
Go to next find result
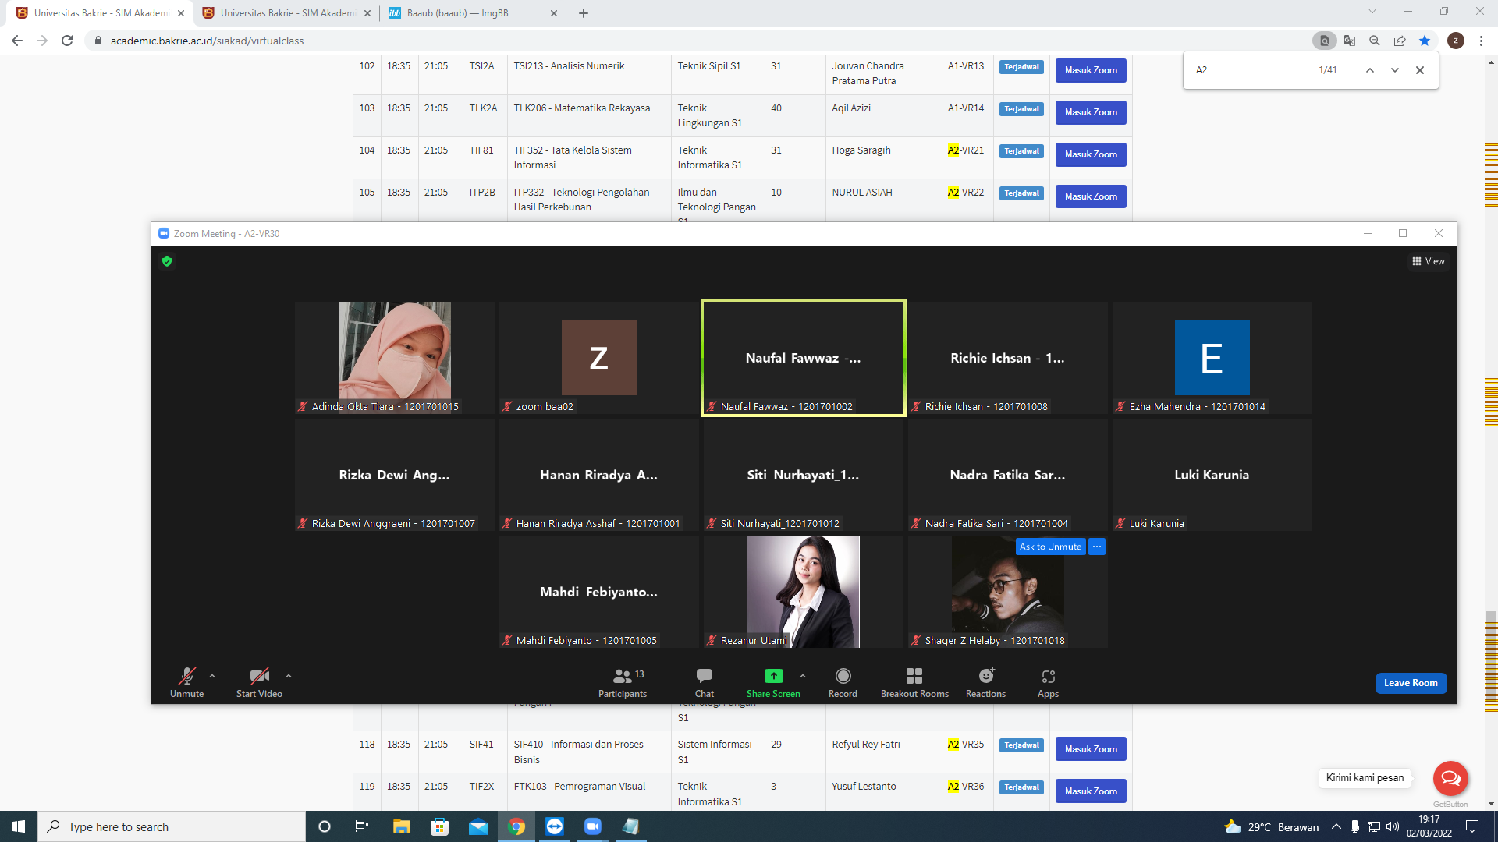1395,70
